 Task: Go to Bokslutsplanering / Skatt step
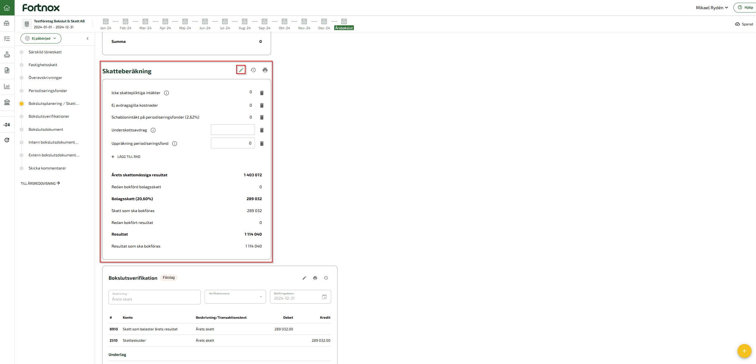[54, 104]
